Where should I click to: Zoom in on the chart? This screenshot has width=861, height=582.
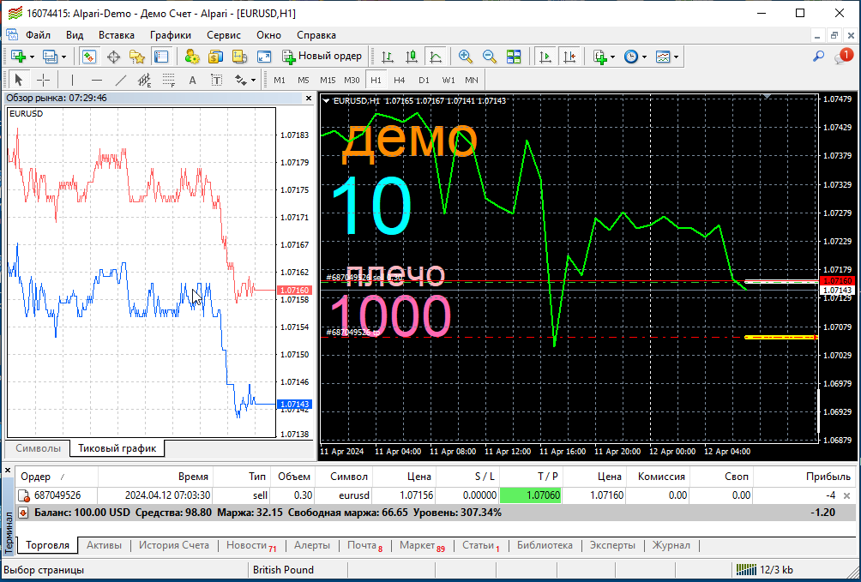pyautogui.click(x=465, y=57)
